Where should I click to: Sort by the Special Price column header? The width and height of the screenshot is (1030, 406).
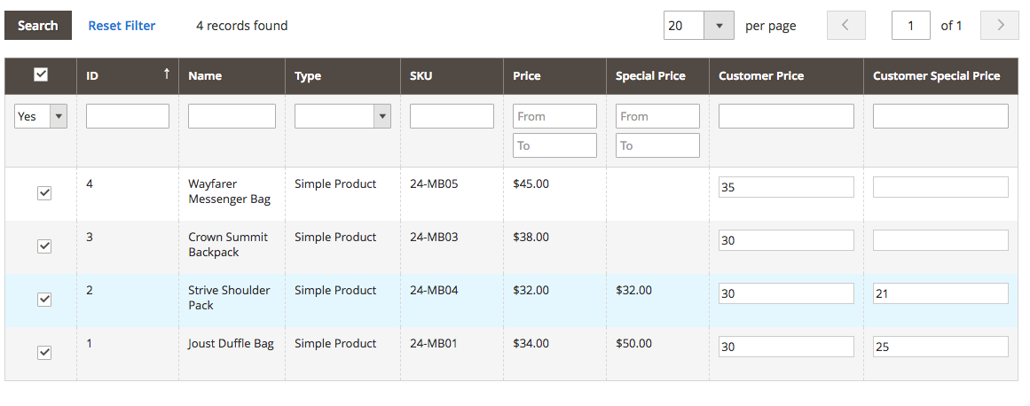(x=657, y=76)
